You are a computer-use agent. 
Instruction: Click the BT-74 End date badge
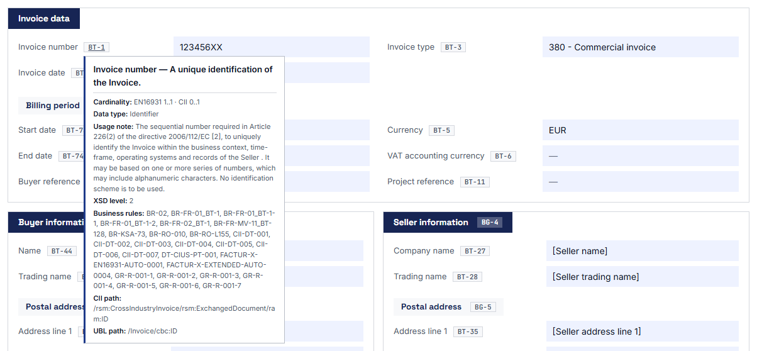tap(71, 157)
